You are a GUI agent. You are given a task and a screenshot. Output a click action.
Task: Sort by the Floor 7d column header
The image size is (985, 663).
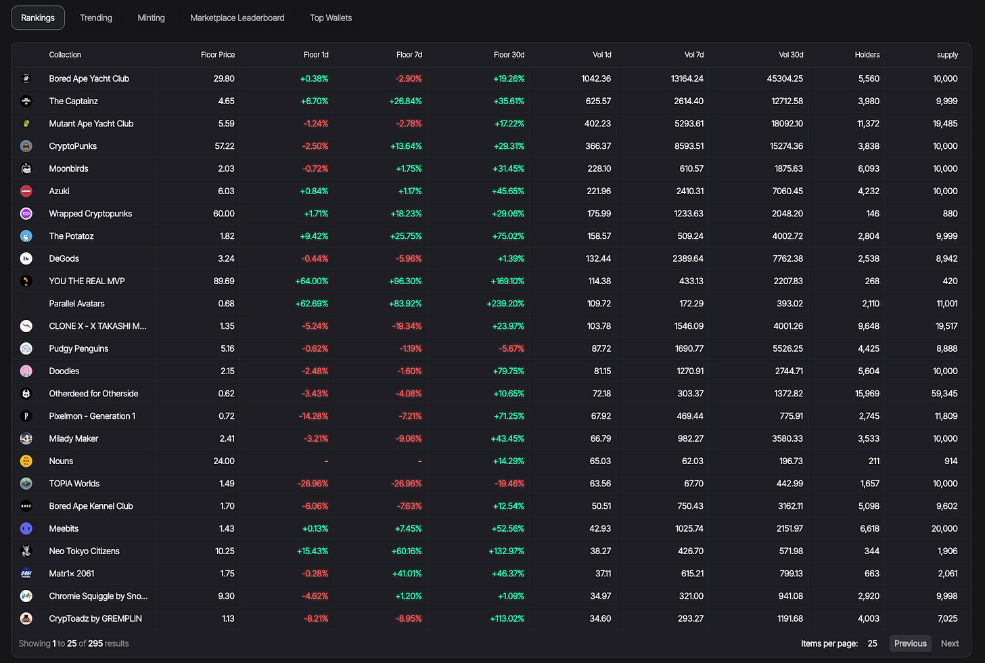pos(409,55)
